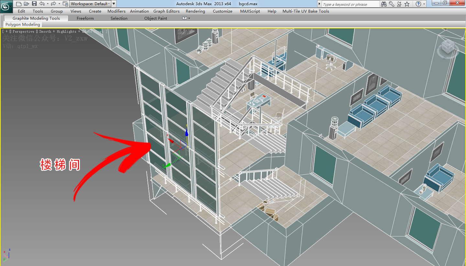Click the viewport [+] general menu label
Screen dimensions: 466x266
click(6, 31)
